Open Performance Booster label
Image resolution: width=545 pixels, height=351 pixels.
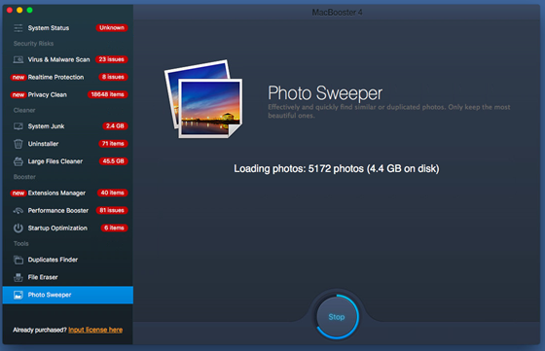(58, 210)
